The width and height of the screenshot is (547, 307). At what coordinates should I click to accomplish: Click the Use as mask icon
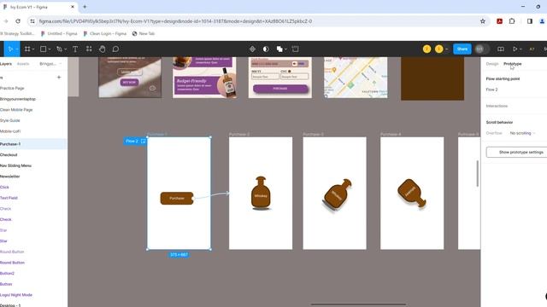[x=266, y=49]
